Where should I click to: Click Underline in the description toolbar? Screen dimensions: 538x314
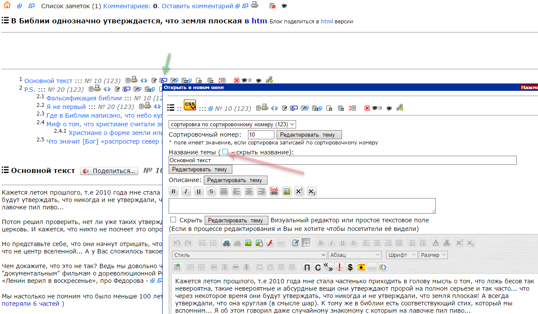coord(199,192)
